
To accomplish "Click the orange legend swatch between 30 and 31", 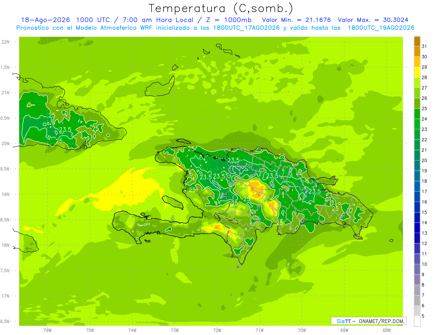I will coord(417,51).
